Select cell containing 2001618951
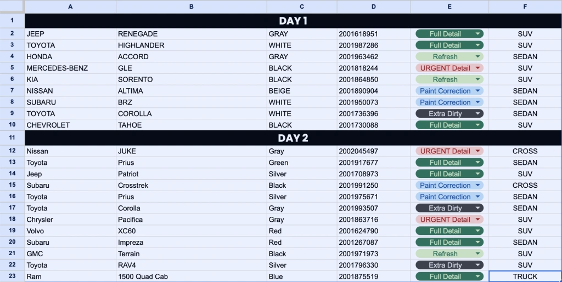The height and width of the screenshot is (282, 562). [x=373, y=34]
